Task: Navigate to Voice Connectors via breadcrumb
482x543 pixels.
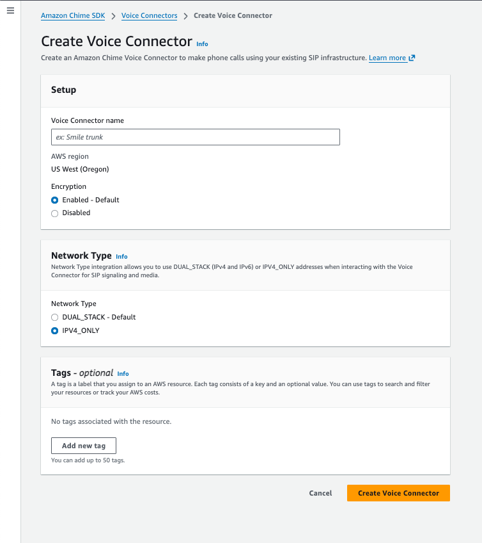Action: 149,15
